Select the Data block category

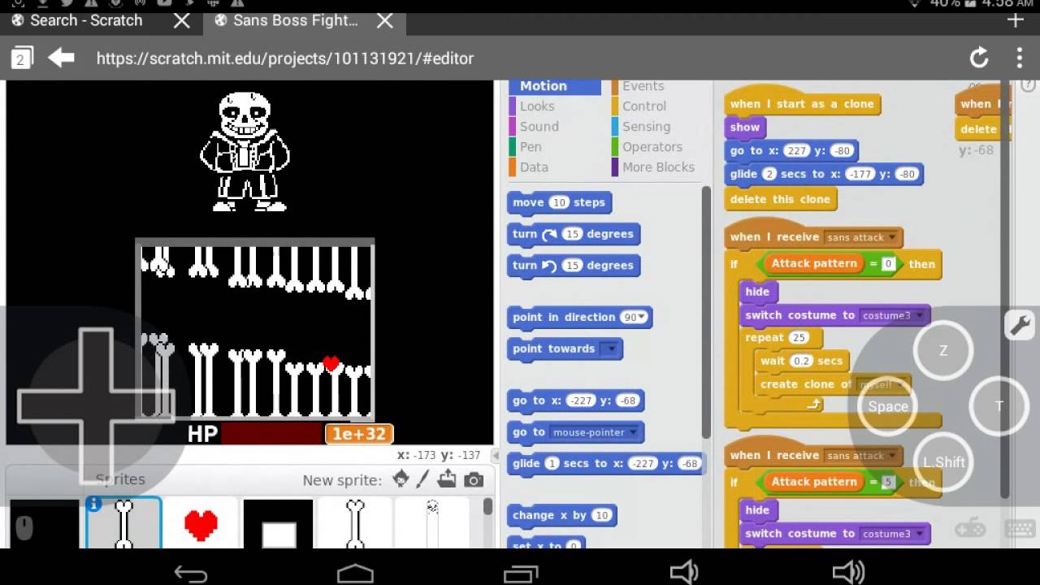coord(534,167)
